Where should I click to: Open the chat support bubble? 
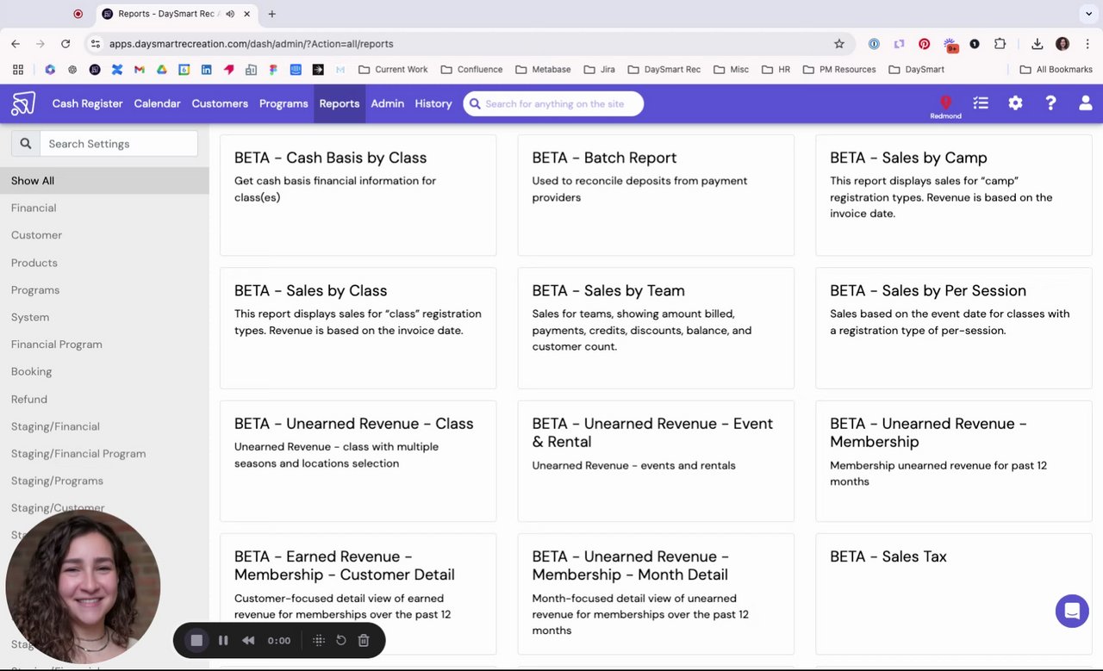[1072, 611]
